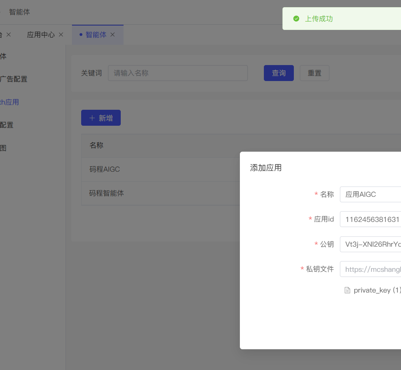Focus the 应用id input field

[x=370, y=219]
